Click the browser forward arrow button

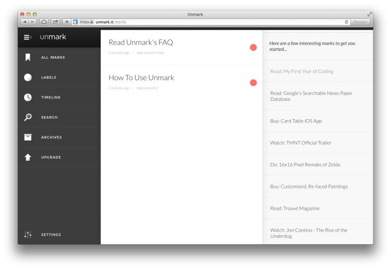(32, 22)
